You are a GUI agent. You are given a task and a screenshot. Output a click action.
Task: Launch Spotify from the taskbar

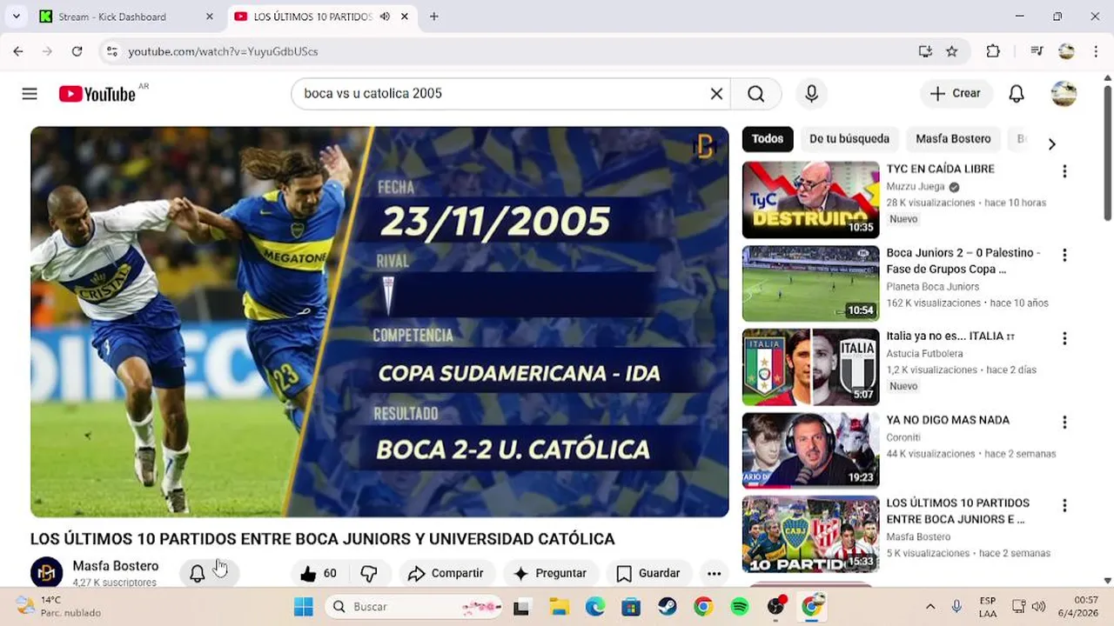pos(739,607)
